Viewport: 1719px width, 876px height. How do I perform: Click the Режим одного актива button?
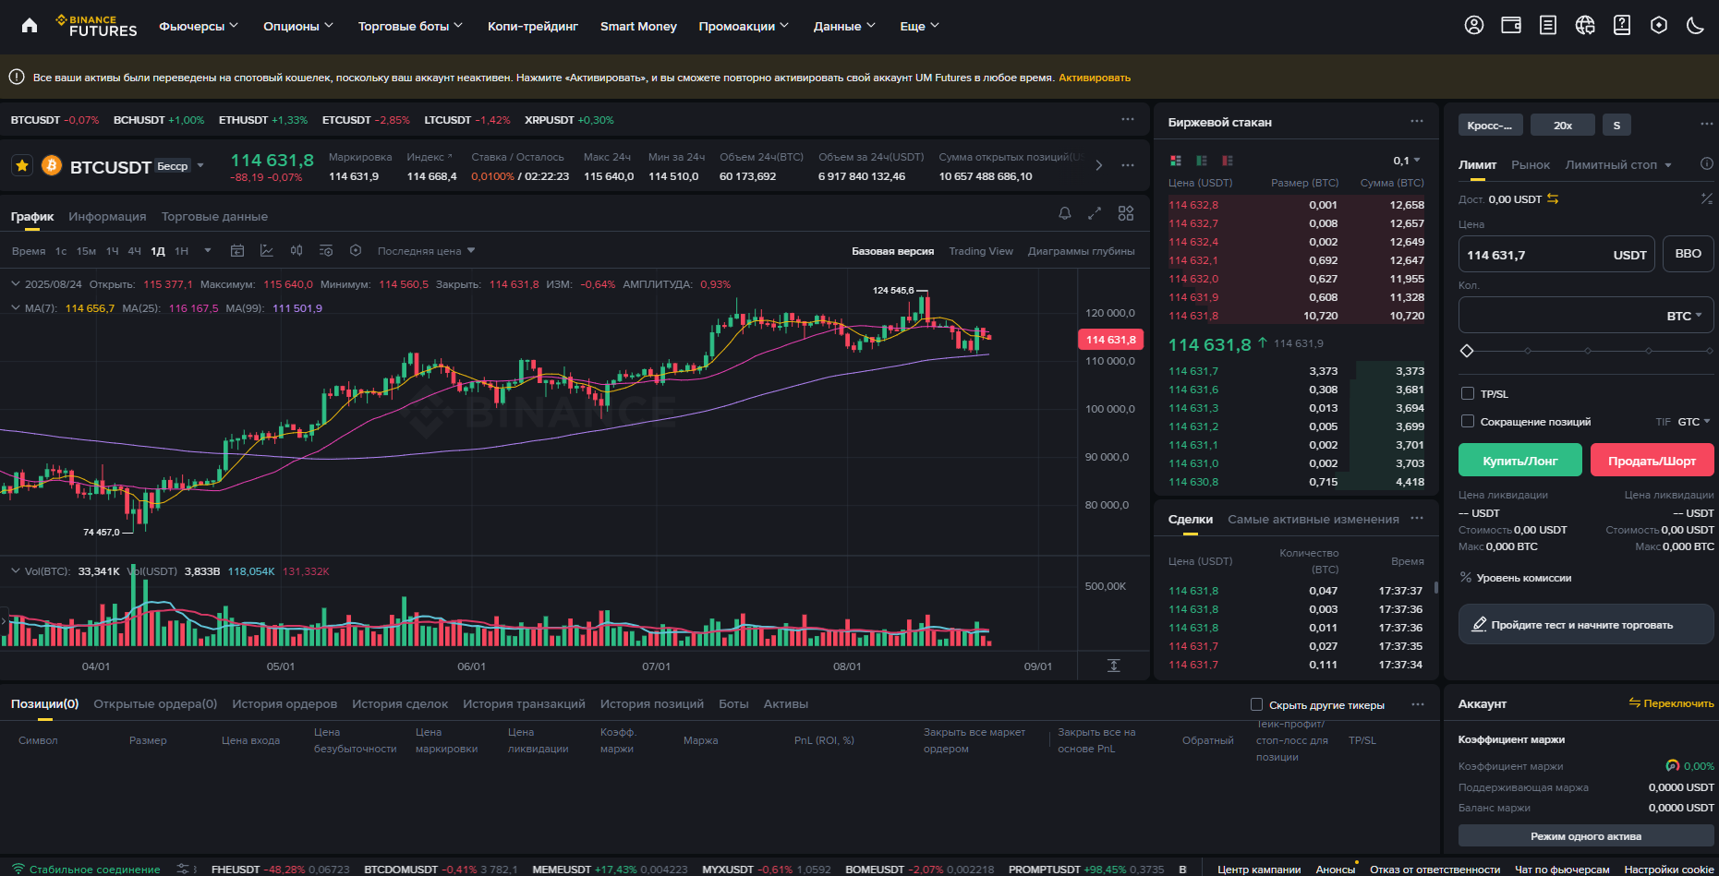pos(1585,836)
